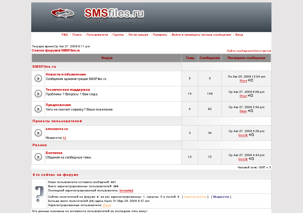Click date Ср Авг 27. 2008 6:09 pm

247,92
